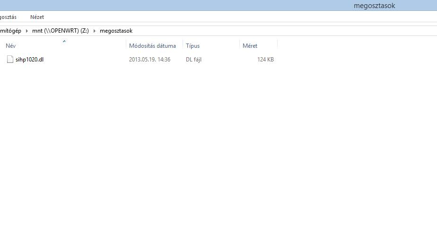Select the sihp1020.dl file name

[x=29, y=59]
